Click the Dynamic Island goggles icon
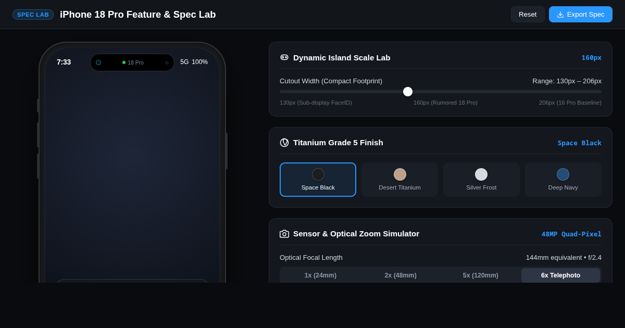Viewport: 625px width, 328px height. [x=284, y=57]
